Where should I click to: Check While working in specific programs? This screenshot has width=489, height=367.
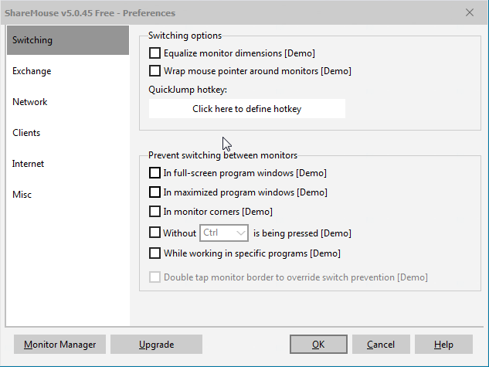155,253
